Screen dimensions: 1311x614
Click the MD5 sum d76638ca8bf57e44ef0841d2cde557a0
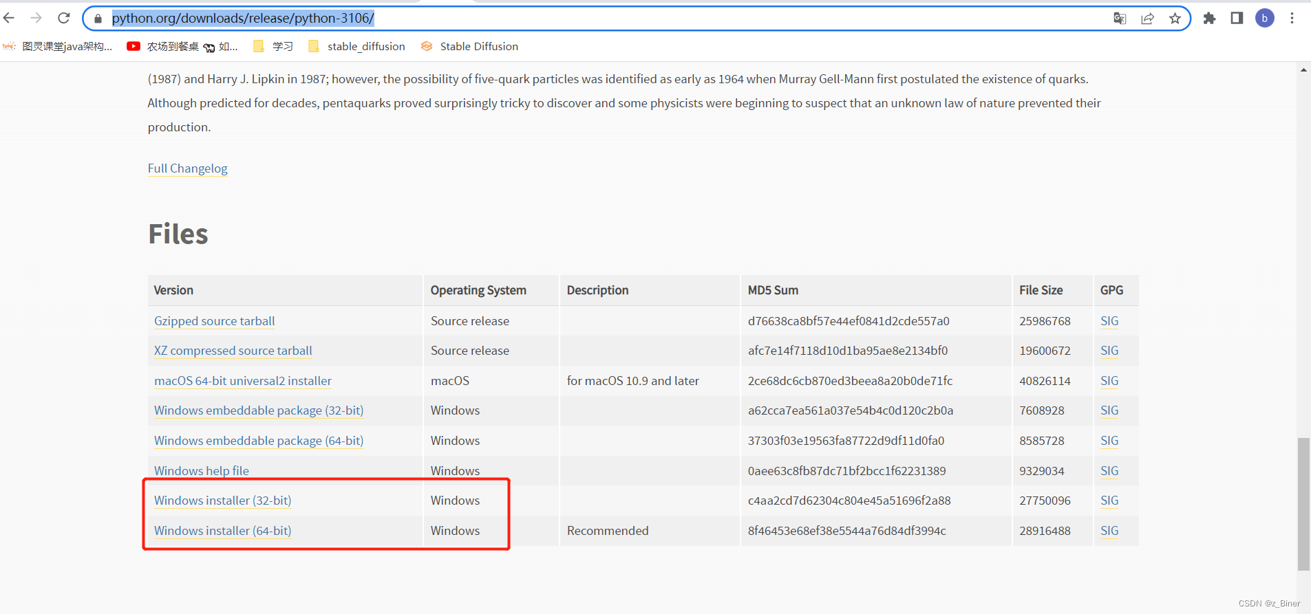coord(849,321)
